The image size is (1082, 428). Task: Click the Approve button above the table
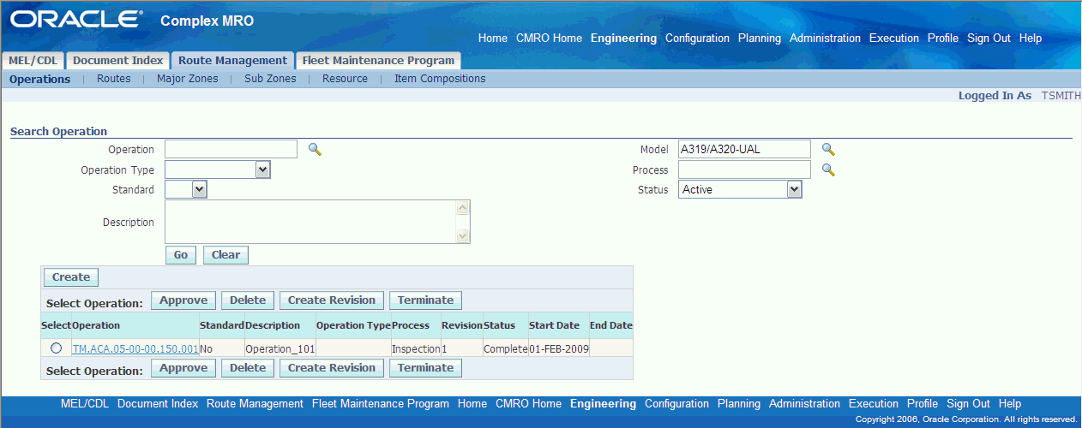(x=183, y=300)
